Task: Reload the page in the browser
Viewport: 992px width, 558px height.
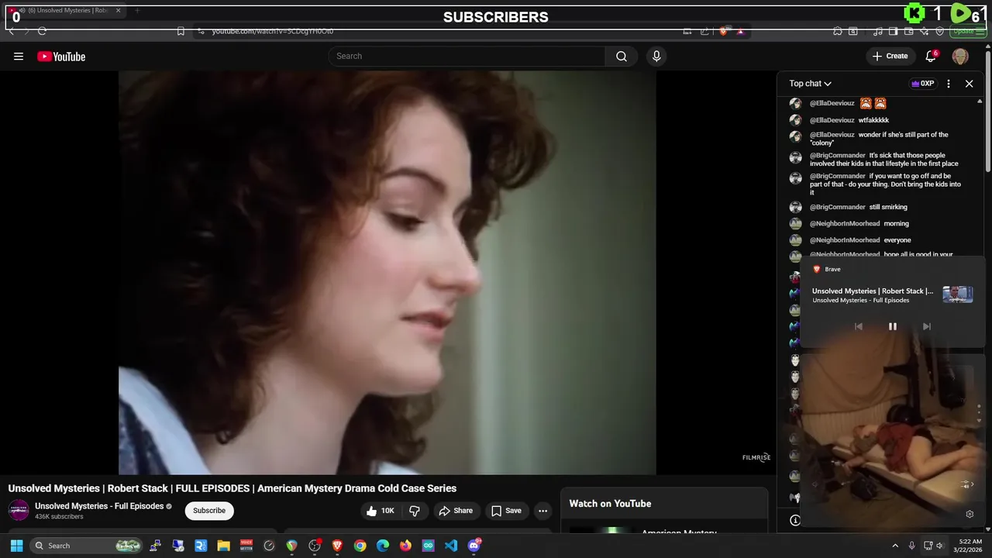Action: (x=42, y=31)
